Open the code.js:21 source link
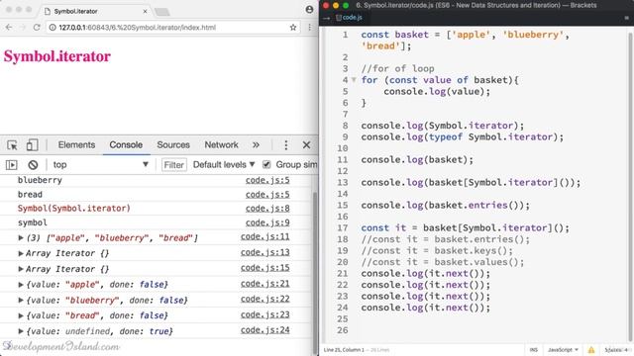This screenshot has width=634, height=356. [264, 284]
